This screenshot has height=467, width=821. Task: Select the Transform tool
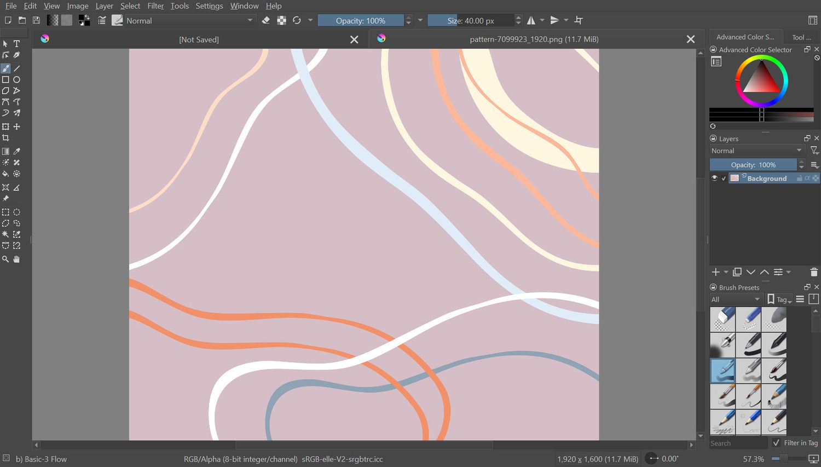[x=5, y=126]
